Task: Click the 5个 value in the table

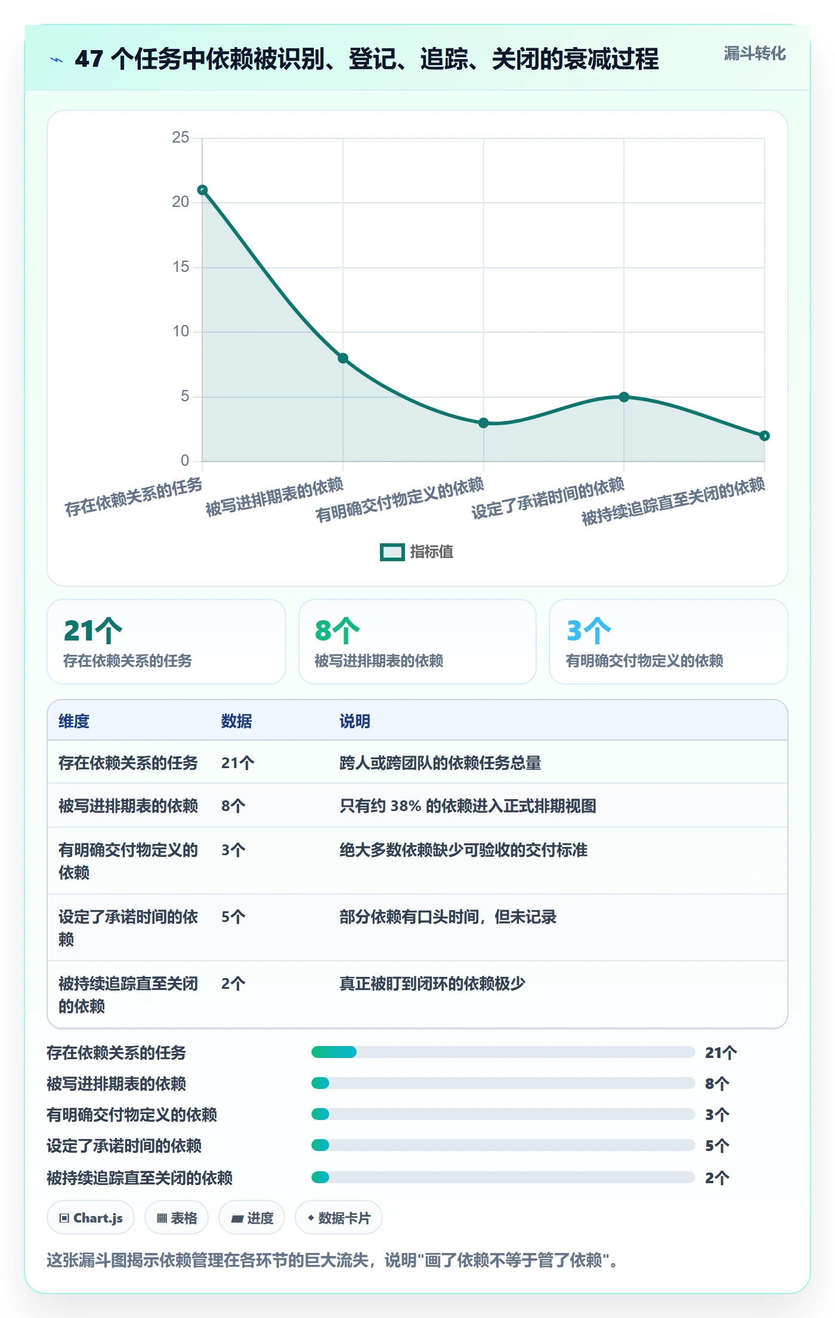Action: pos(233,917)
